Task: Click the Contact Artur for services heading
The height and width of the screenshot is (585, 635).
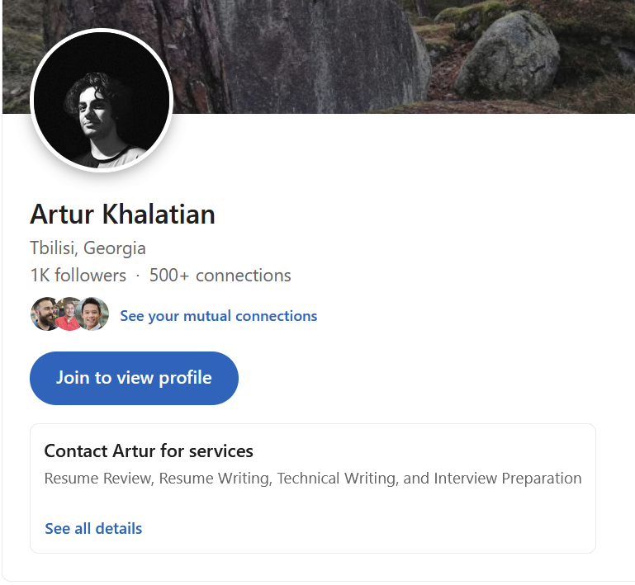Action: tap(149, 451)
